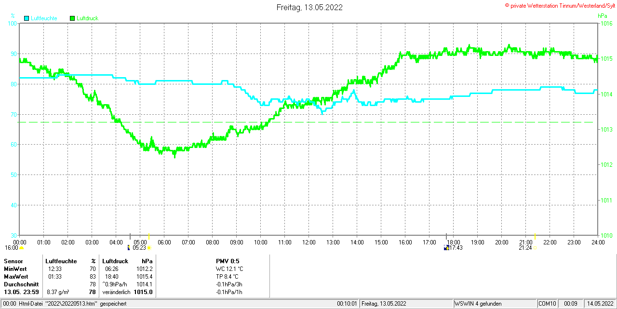Click the 1013 label on pressure axis

pos(605,129)
